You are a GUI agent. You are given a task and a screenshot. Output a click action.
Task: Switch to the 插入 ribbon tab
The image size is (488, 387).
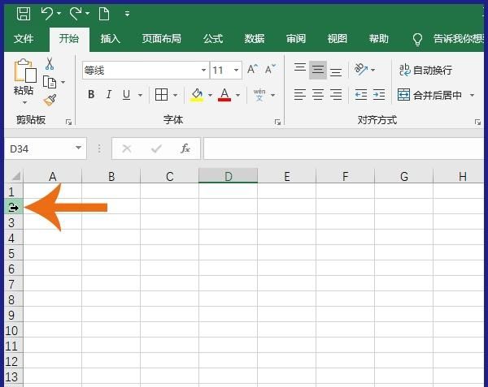110,39
